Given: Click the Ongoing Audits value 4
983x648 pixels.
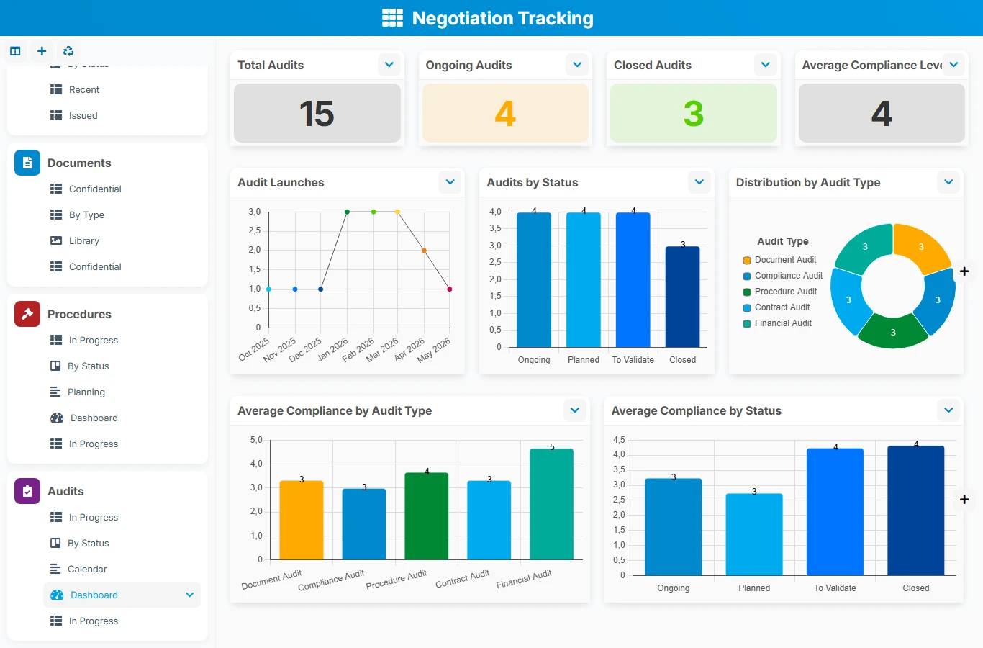Looking at the screenshot, I should [x=505, y=113].
